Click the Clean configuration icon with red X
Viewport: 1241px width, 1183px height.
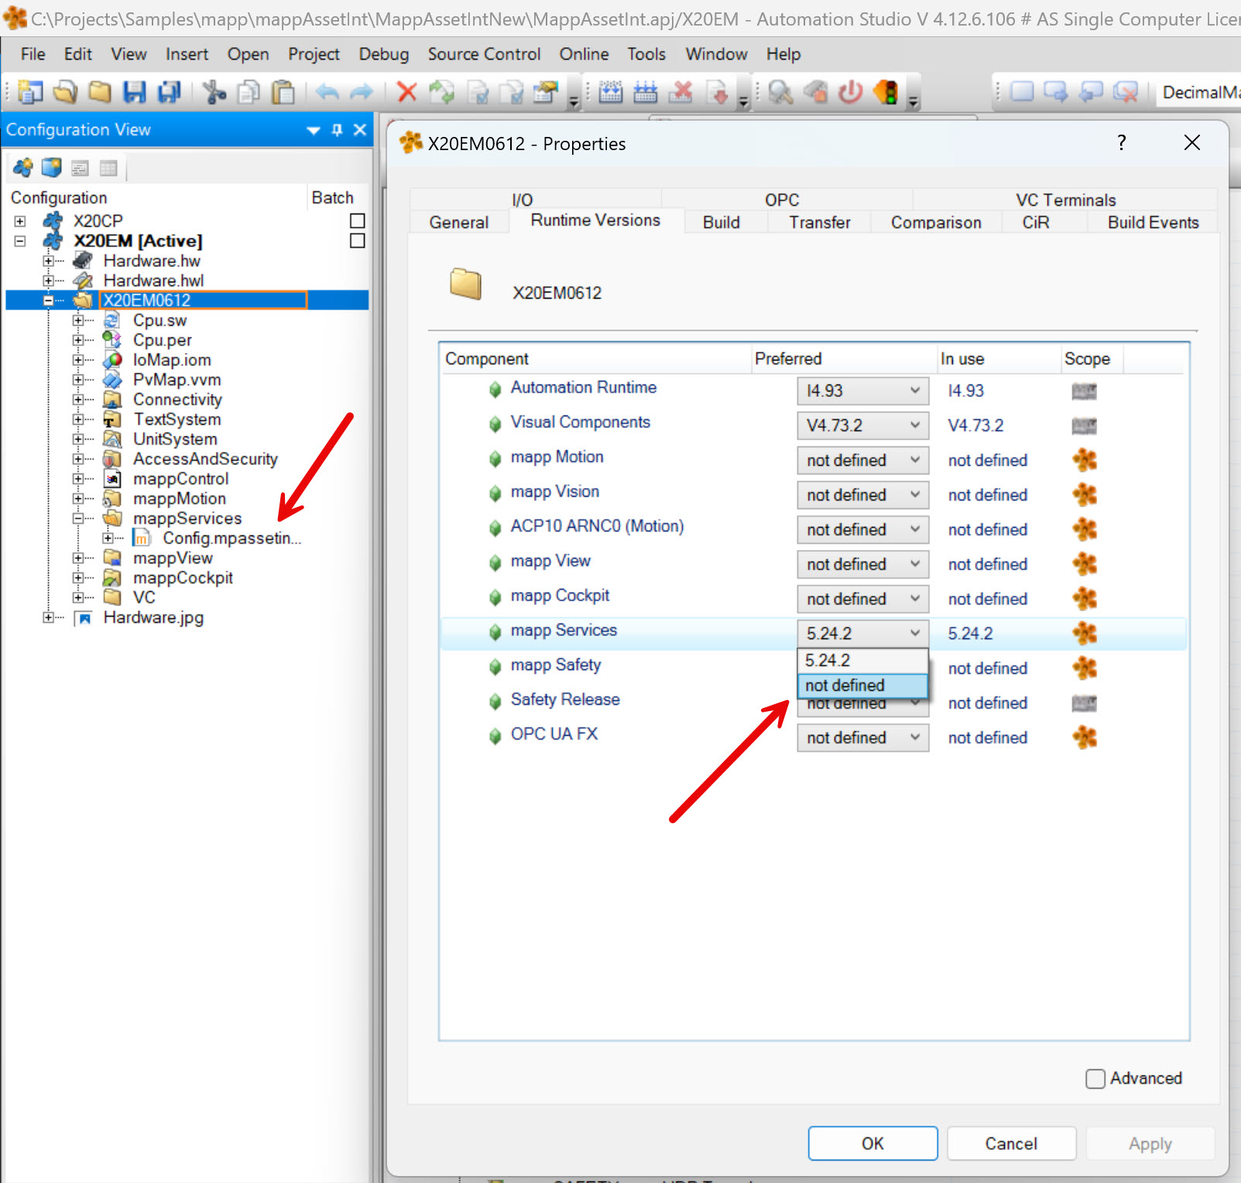[681, 92]
